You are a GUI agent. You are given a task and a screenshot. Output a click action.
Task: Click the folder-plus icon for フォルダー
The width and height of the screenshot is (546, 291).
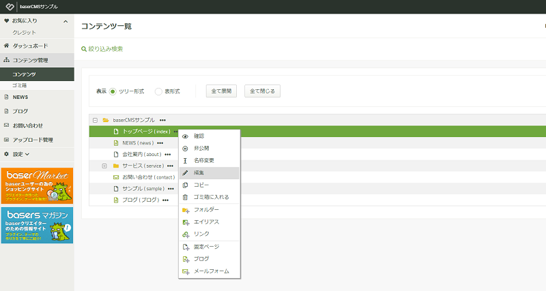[x=186, y=210]
